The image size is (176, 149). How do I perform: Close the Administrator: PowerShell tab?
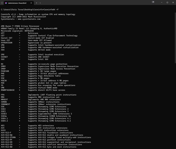click(x=31, y=2)
